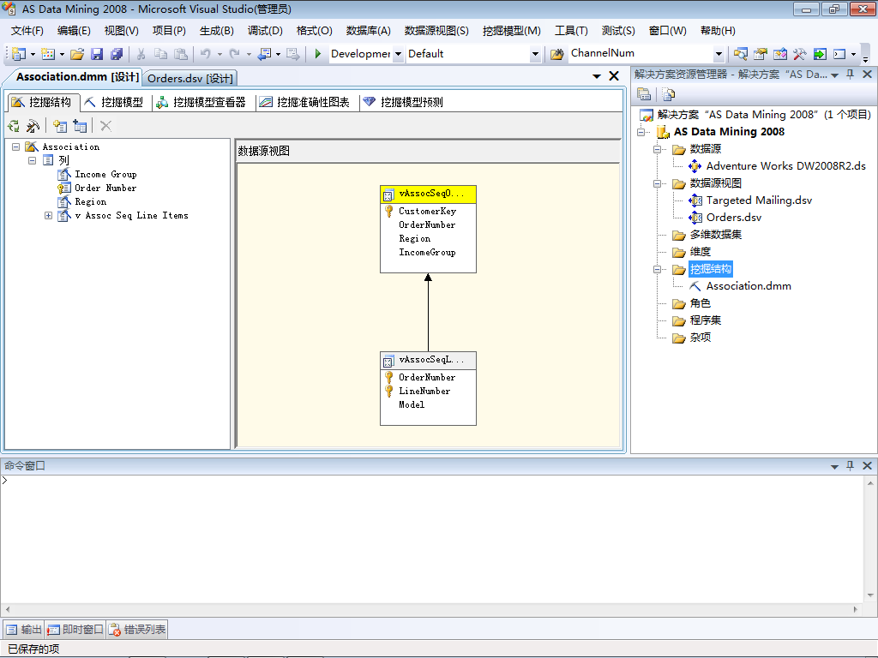Click the New Project toolbar icon

[19, 54]
